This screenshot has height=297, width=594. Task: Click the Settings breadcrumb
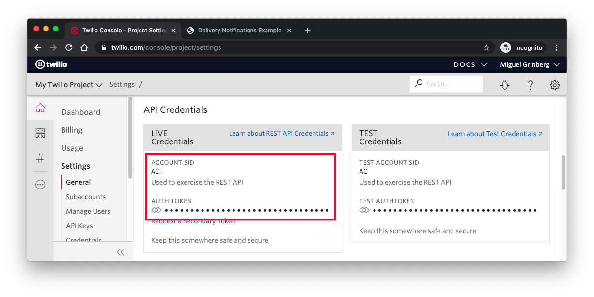122,84
